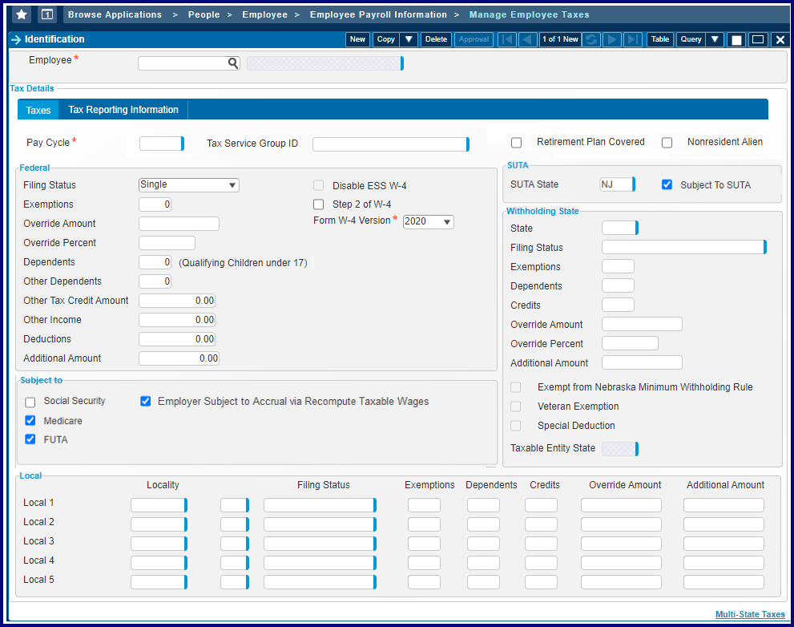Click the Delete button
794x627 pixels.
click(436, 39)
